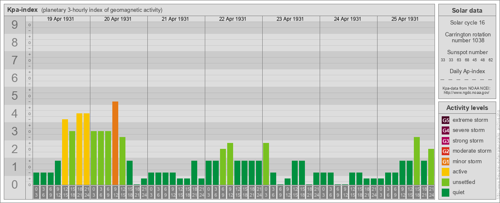Click the G4 severe storm badge
Viewport: 500px width, 203px height.
click(x=446, y=131)
